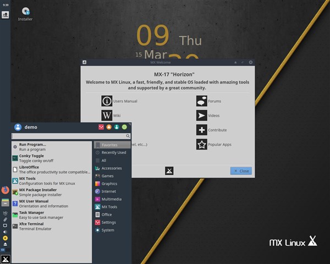The height and width of the screenshot is (264, 330).
Task: Click the Contribute plus icon
Action: pos(202,130)
